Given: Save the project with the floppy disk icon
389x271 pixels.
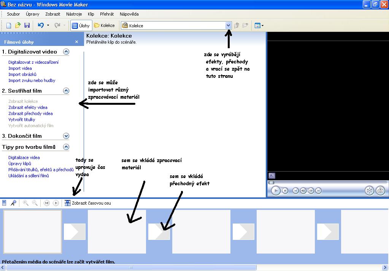Looking at the screenshot, I should [x=27, y=25].
